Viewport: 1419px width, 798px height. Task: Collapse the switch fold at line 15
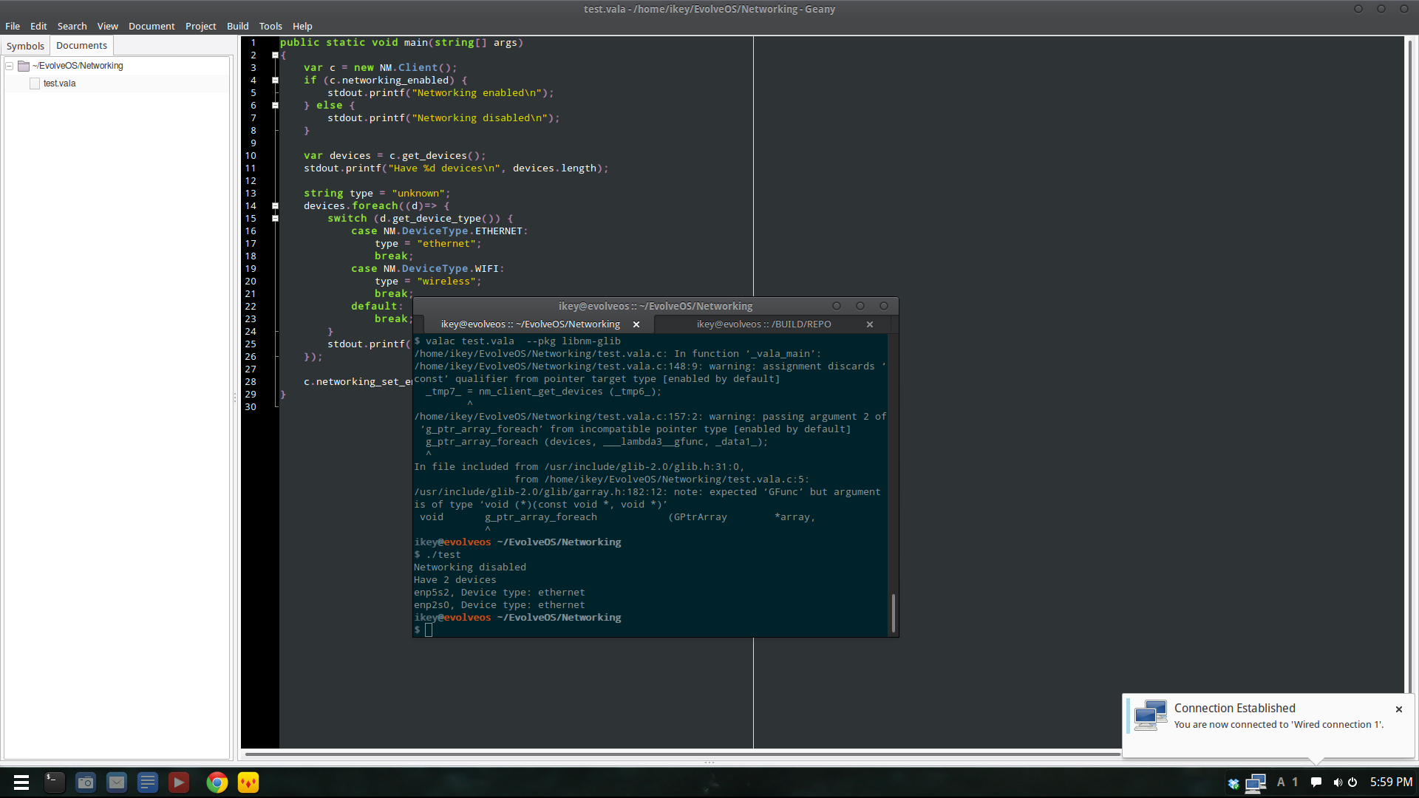[275, 219]
